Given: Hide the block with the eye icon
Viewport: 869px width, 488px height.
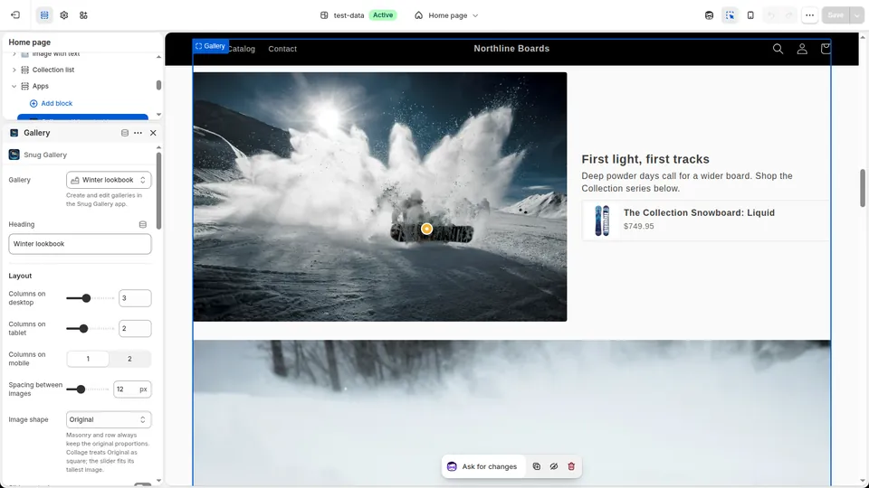Looking at the screenshot, I should (554, 467).
